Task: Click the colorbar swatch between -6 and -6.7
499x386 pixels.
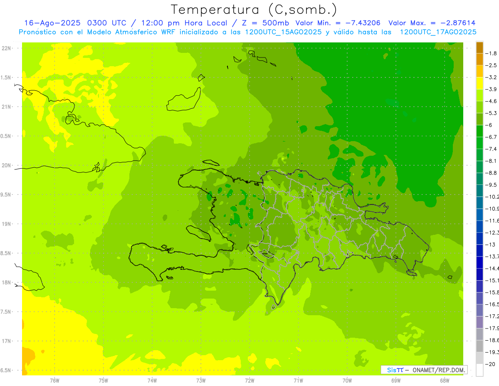Action: tap(479, 131)
